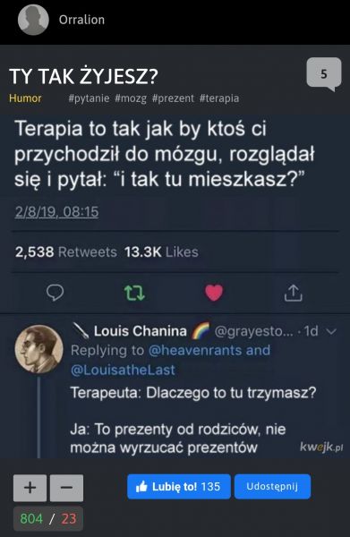Open Louis Chanina's profile picture
The image size is (350, 537).
(x=39, y=349)
